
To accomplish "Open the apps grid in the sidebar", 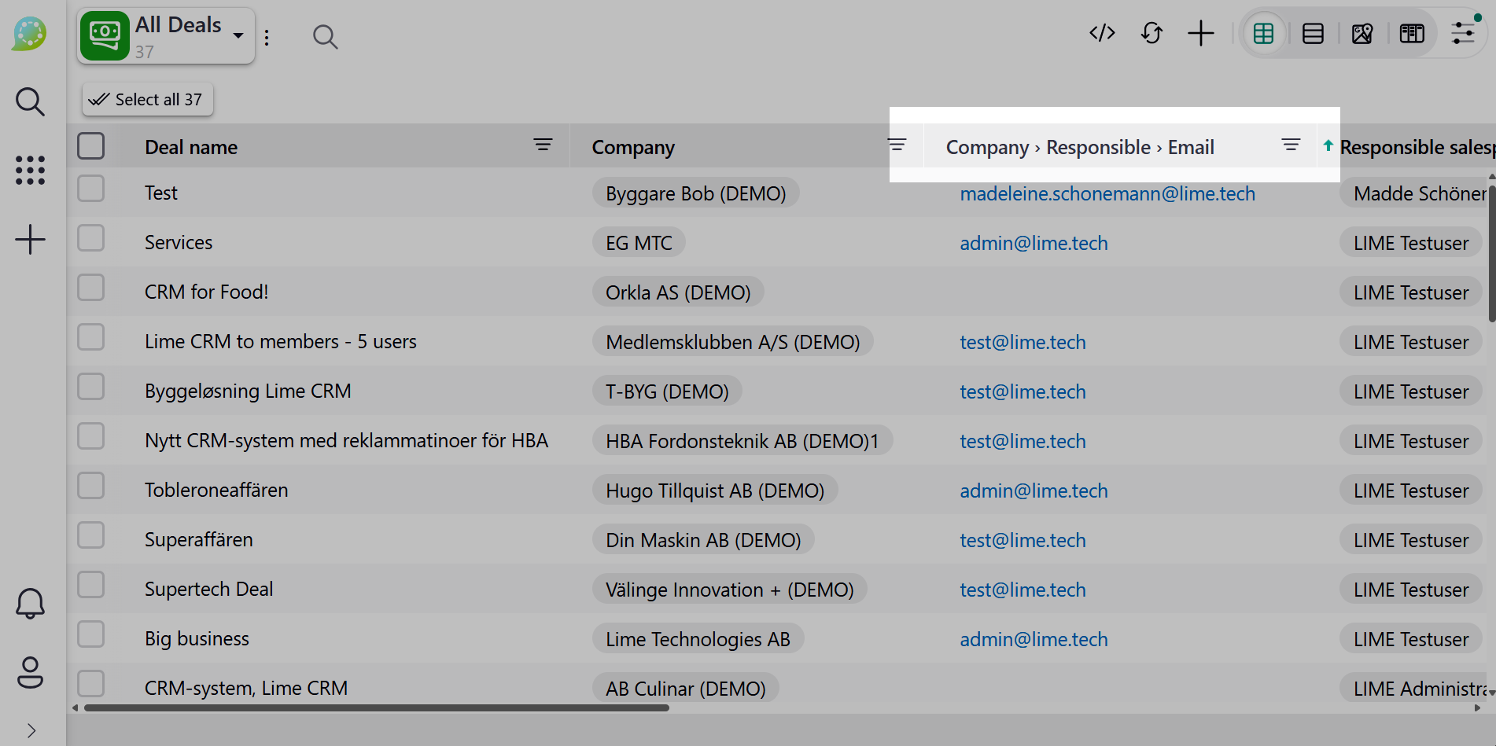I will [30, 170].
